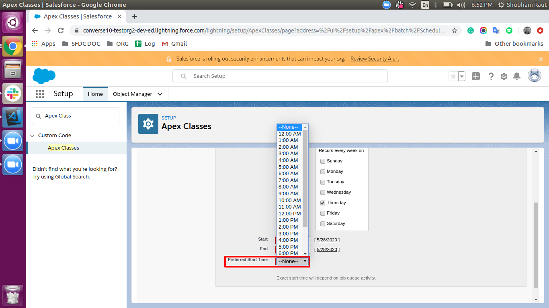The height and width of the screenshot is (308, 549).
Task: Open the favorites dropdown arrow beside the star
Action: (461, 75)
